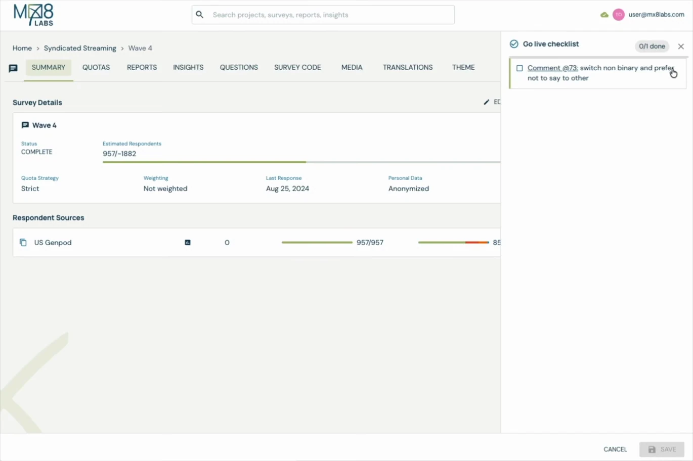Click the Save button

(662, 449)
